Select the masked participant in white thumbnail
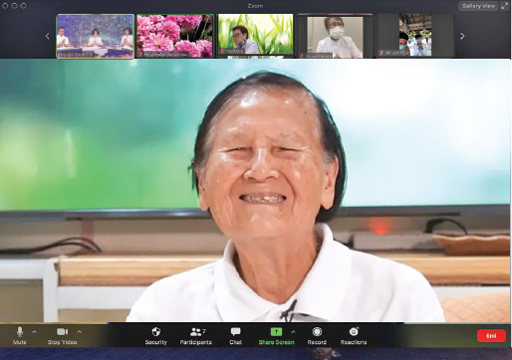 coord(335,36)
